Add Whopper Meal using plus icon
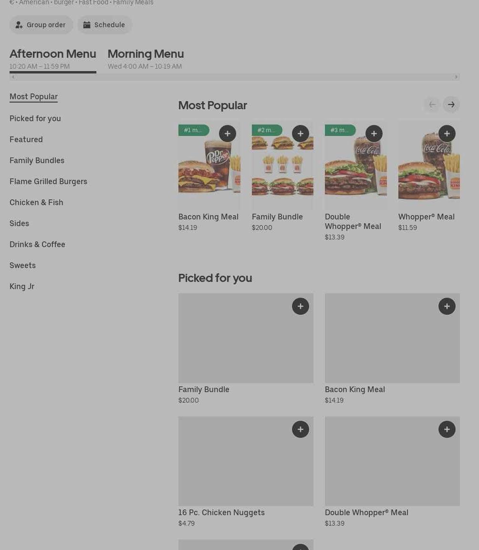The image size is (479, 550). (447, 134)
